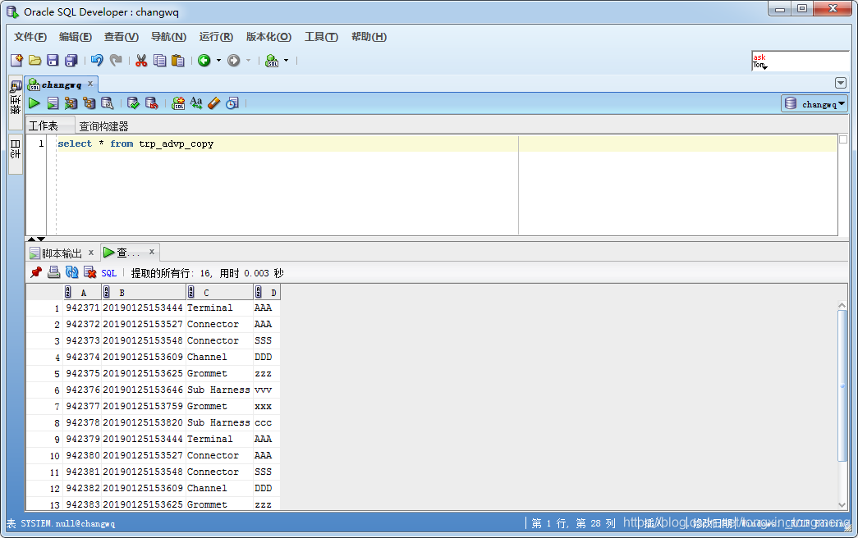Click the Commit database icon
The height and width of the screenshot is (538, 858).
(x=133, y=103)
